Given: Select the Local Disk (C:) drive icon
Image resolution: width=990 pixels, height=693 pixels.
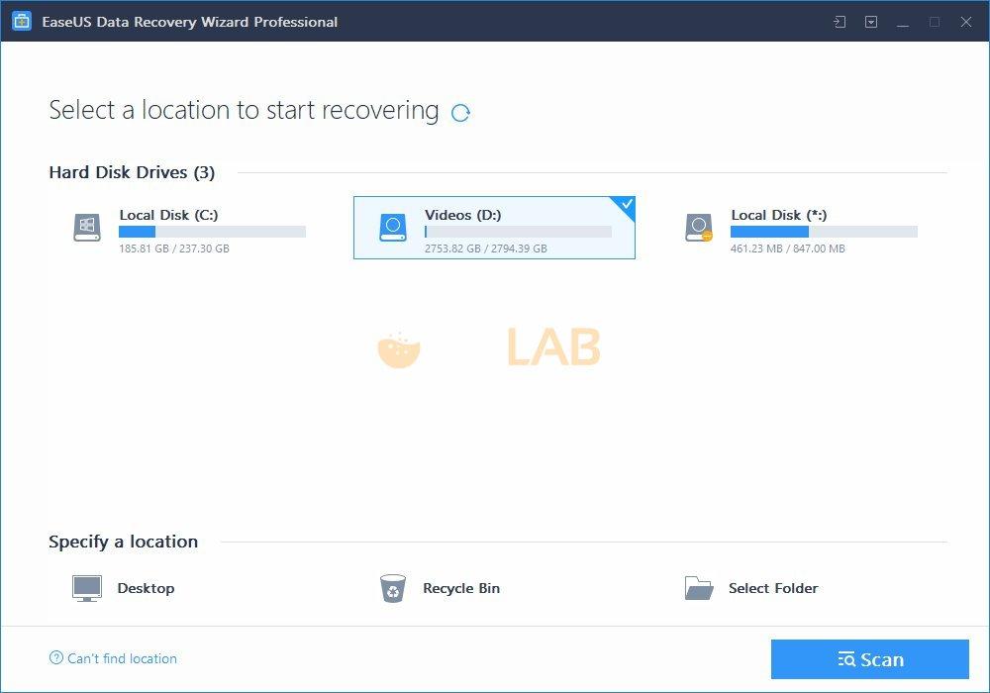Looking at the screenshot, I should pos(87,228).
